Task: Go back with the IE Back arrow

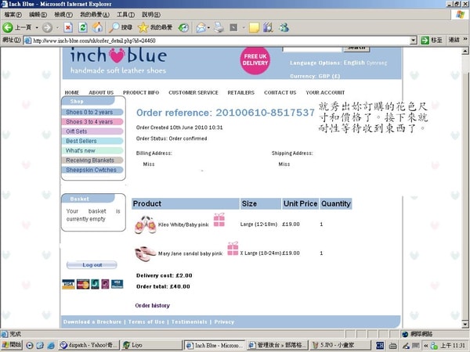Action: [x=8, y=27]
